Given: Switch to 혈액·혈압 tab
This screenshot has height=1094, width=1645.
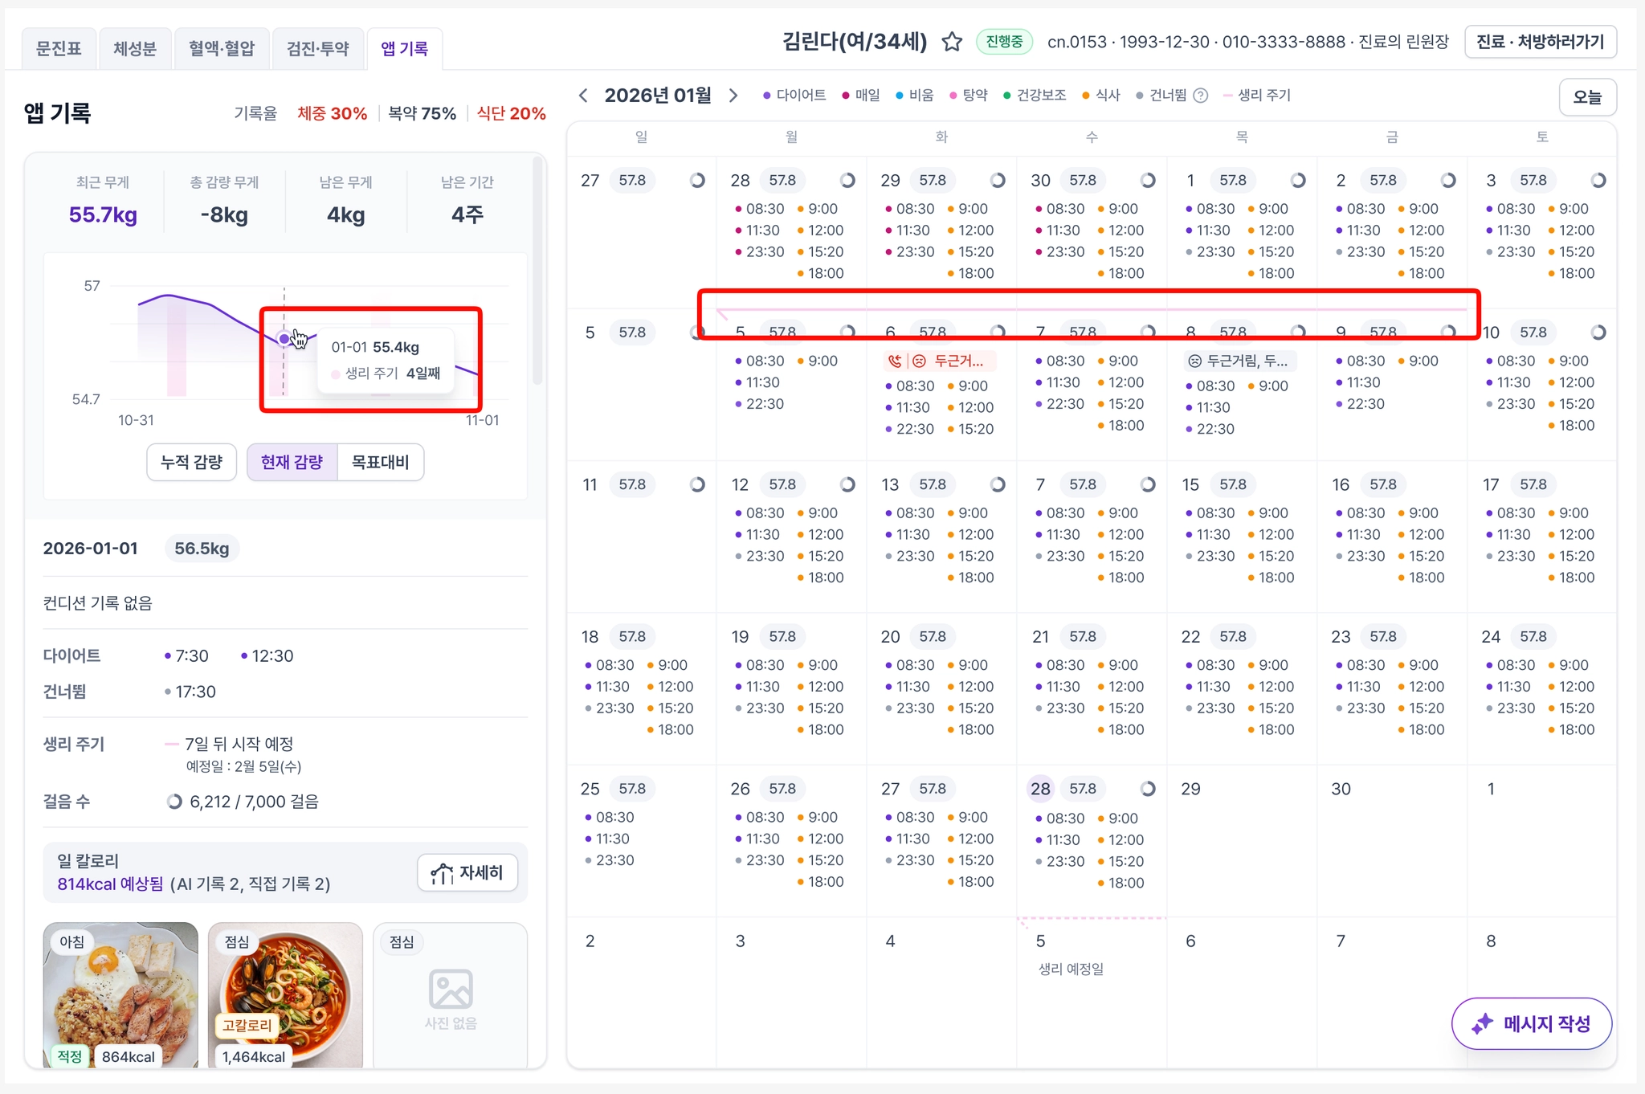Looking at the screenshot, I should coord(222,49).
